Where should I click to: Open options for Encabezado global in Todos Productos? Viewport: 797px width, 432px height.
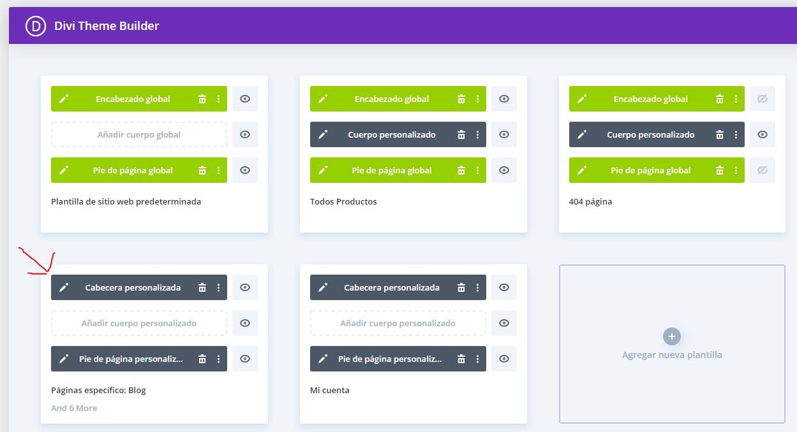[477, 99]
